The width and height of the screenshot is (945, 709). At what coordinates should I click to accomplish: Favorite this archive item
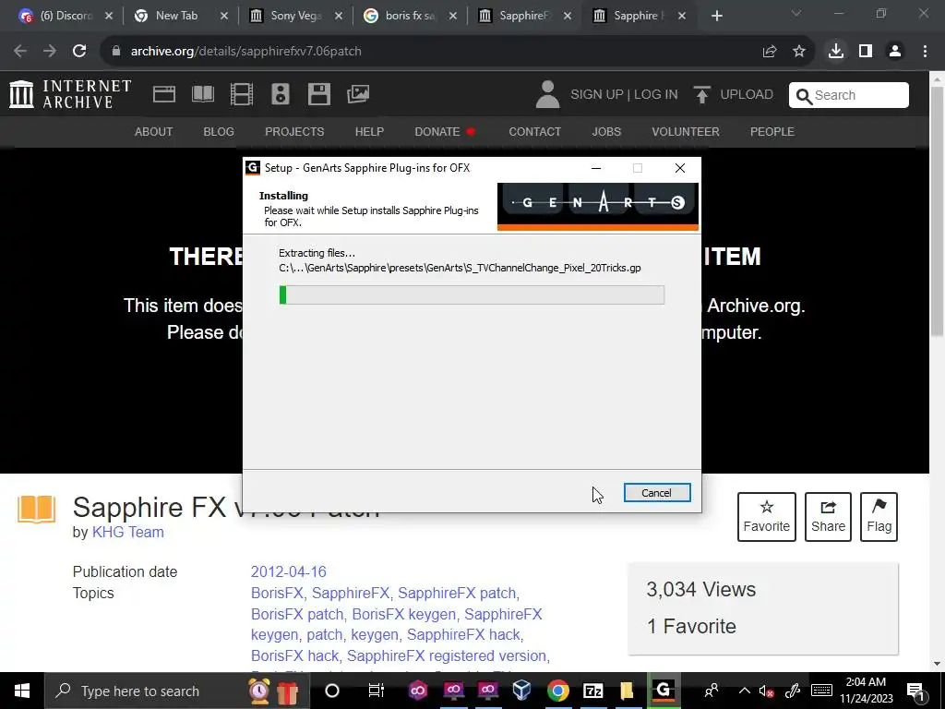[767, 517]
